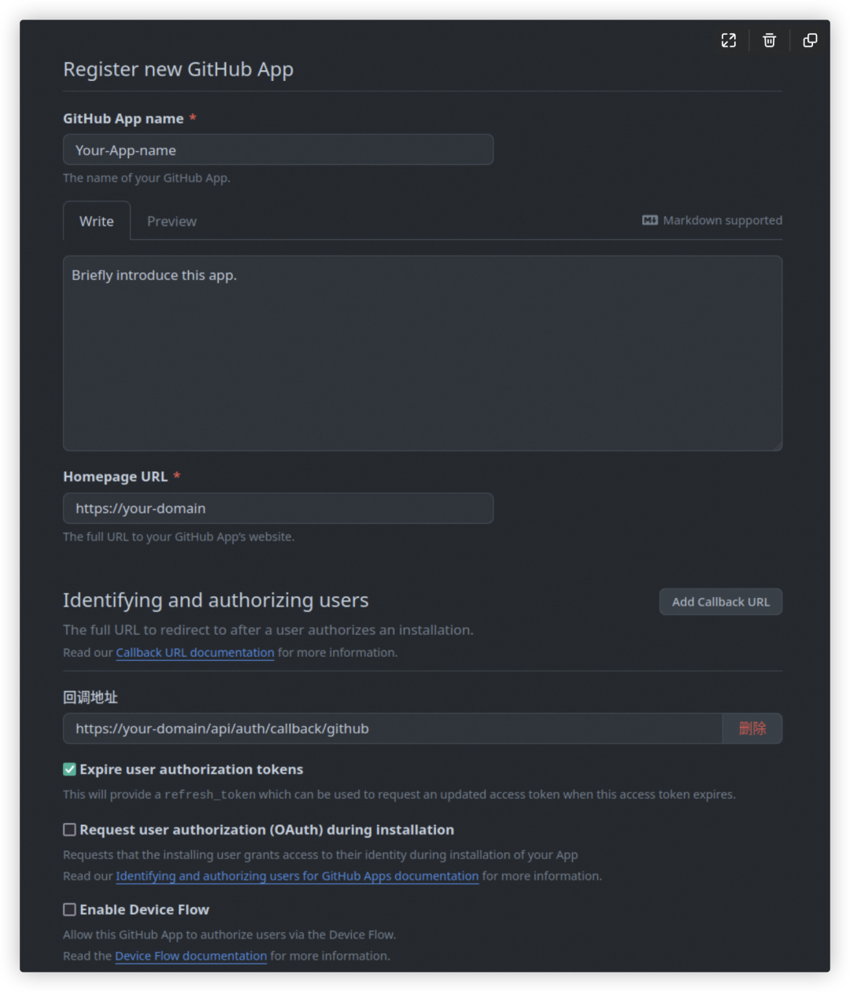This screenshot has height=992, width=850.
Task: Uncheck Expire user authorization tokens
Action: [70, 769]
